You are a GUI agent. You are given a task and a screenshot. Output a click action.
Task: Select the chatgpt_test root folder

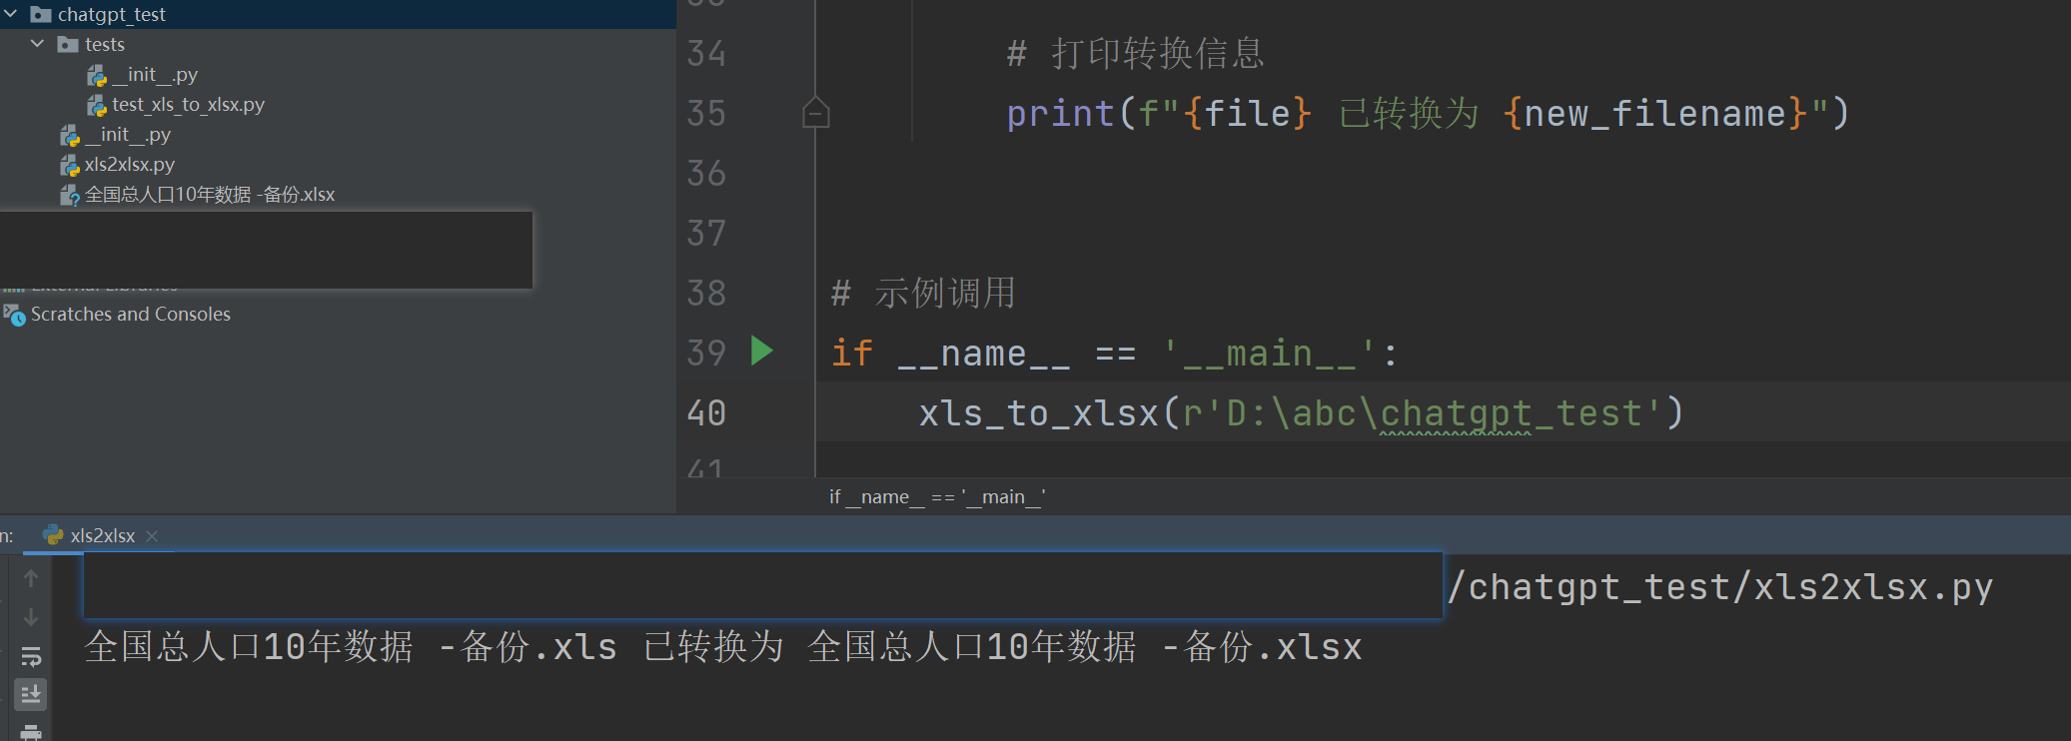pos(111,14)
